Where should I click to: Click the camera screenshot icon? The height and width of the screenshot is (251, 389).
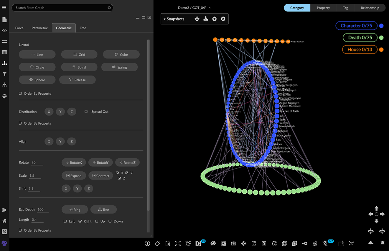pyautogui.click(x=233, y=243)
